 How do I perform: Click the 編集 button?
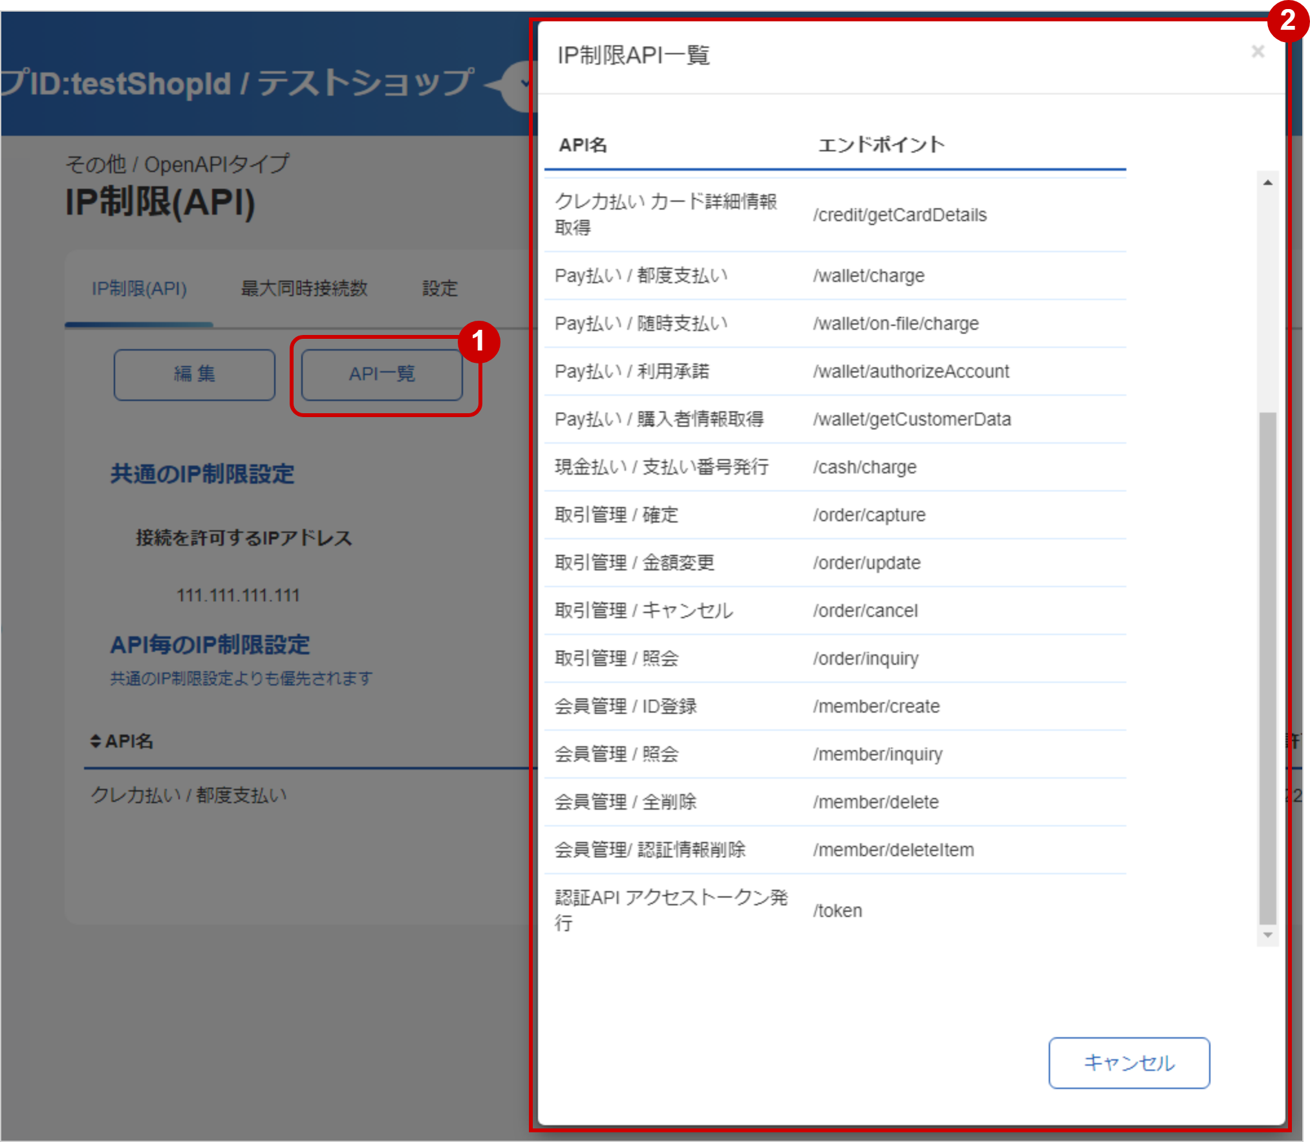[194, 374]
